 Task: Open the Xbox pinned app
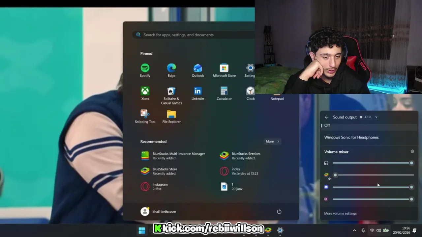(x=145, y=93)
